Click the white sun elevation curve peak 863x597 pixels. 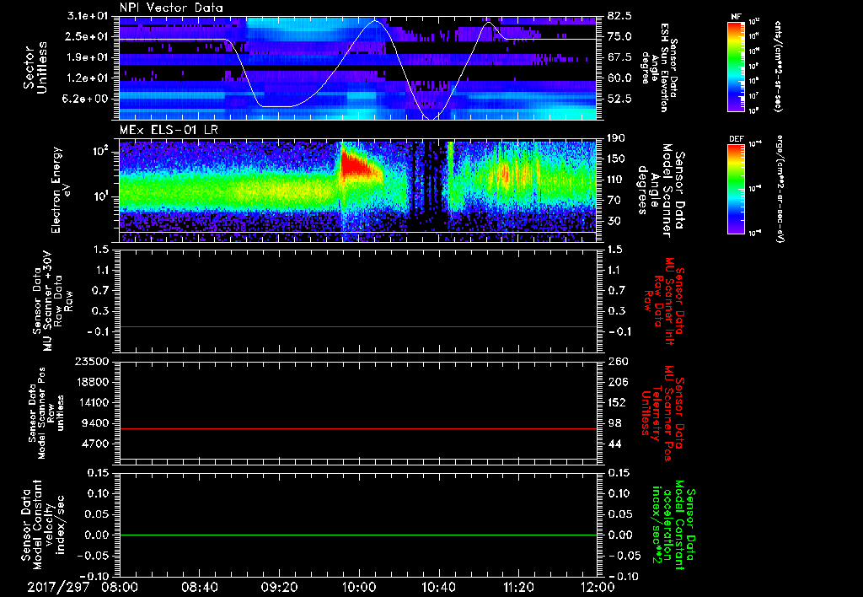tap(375, 21)
